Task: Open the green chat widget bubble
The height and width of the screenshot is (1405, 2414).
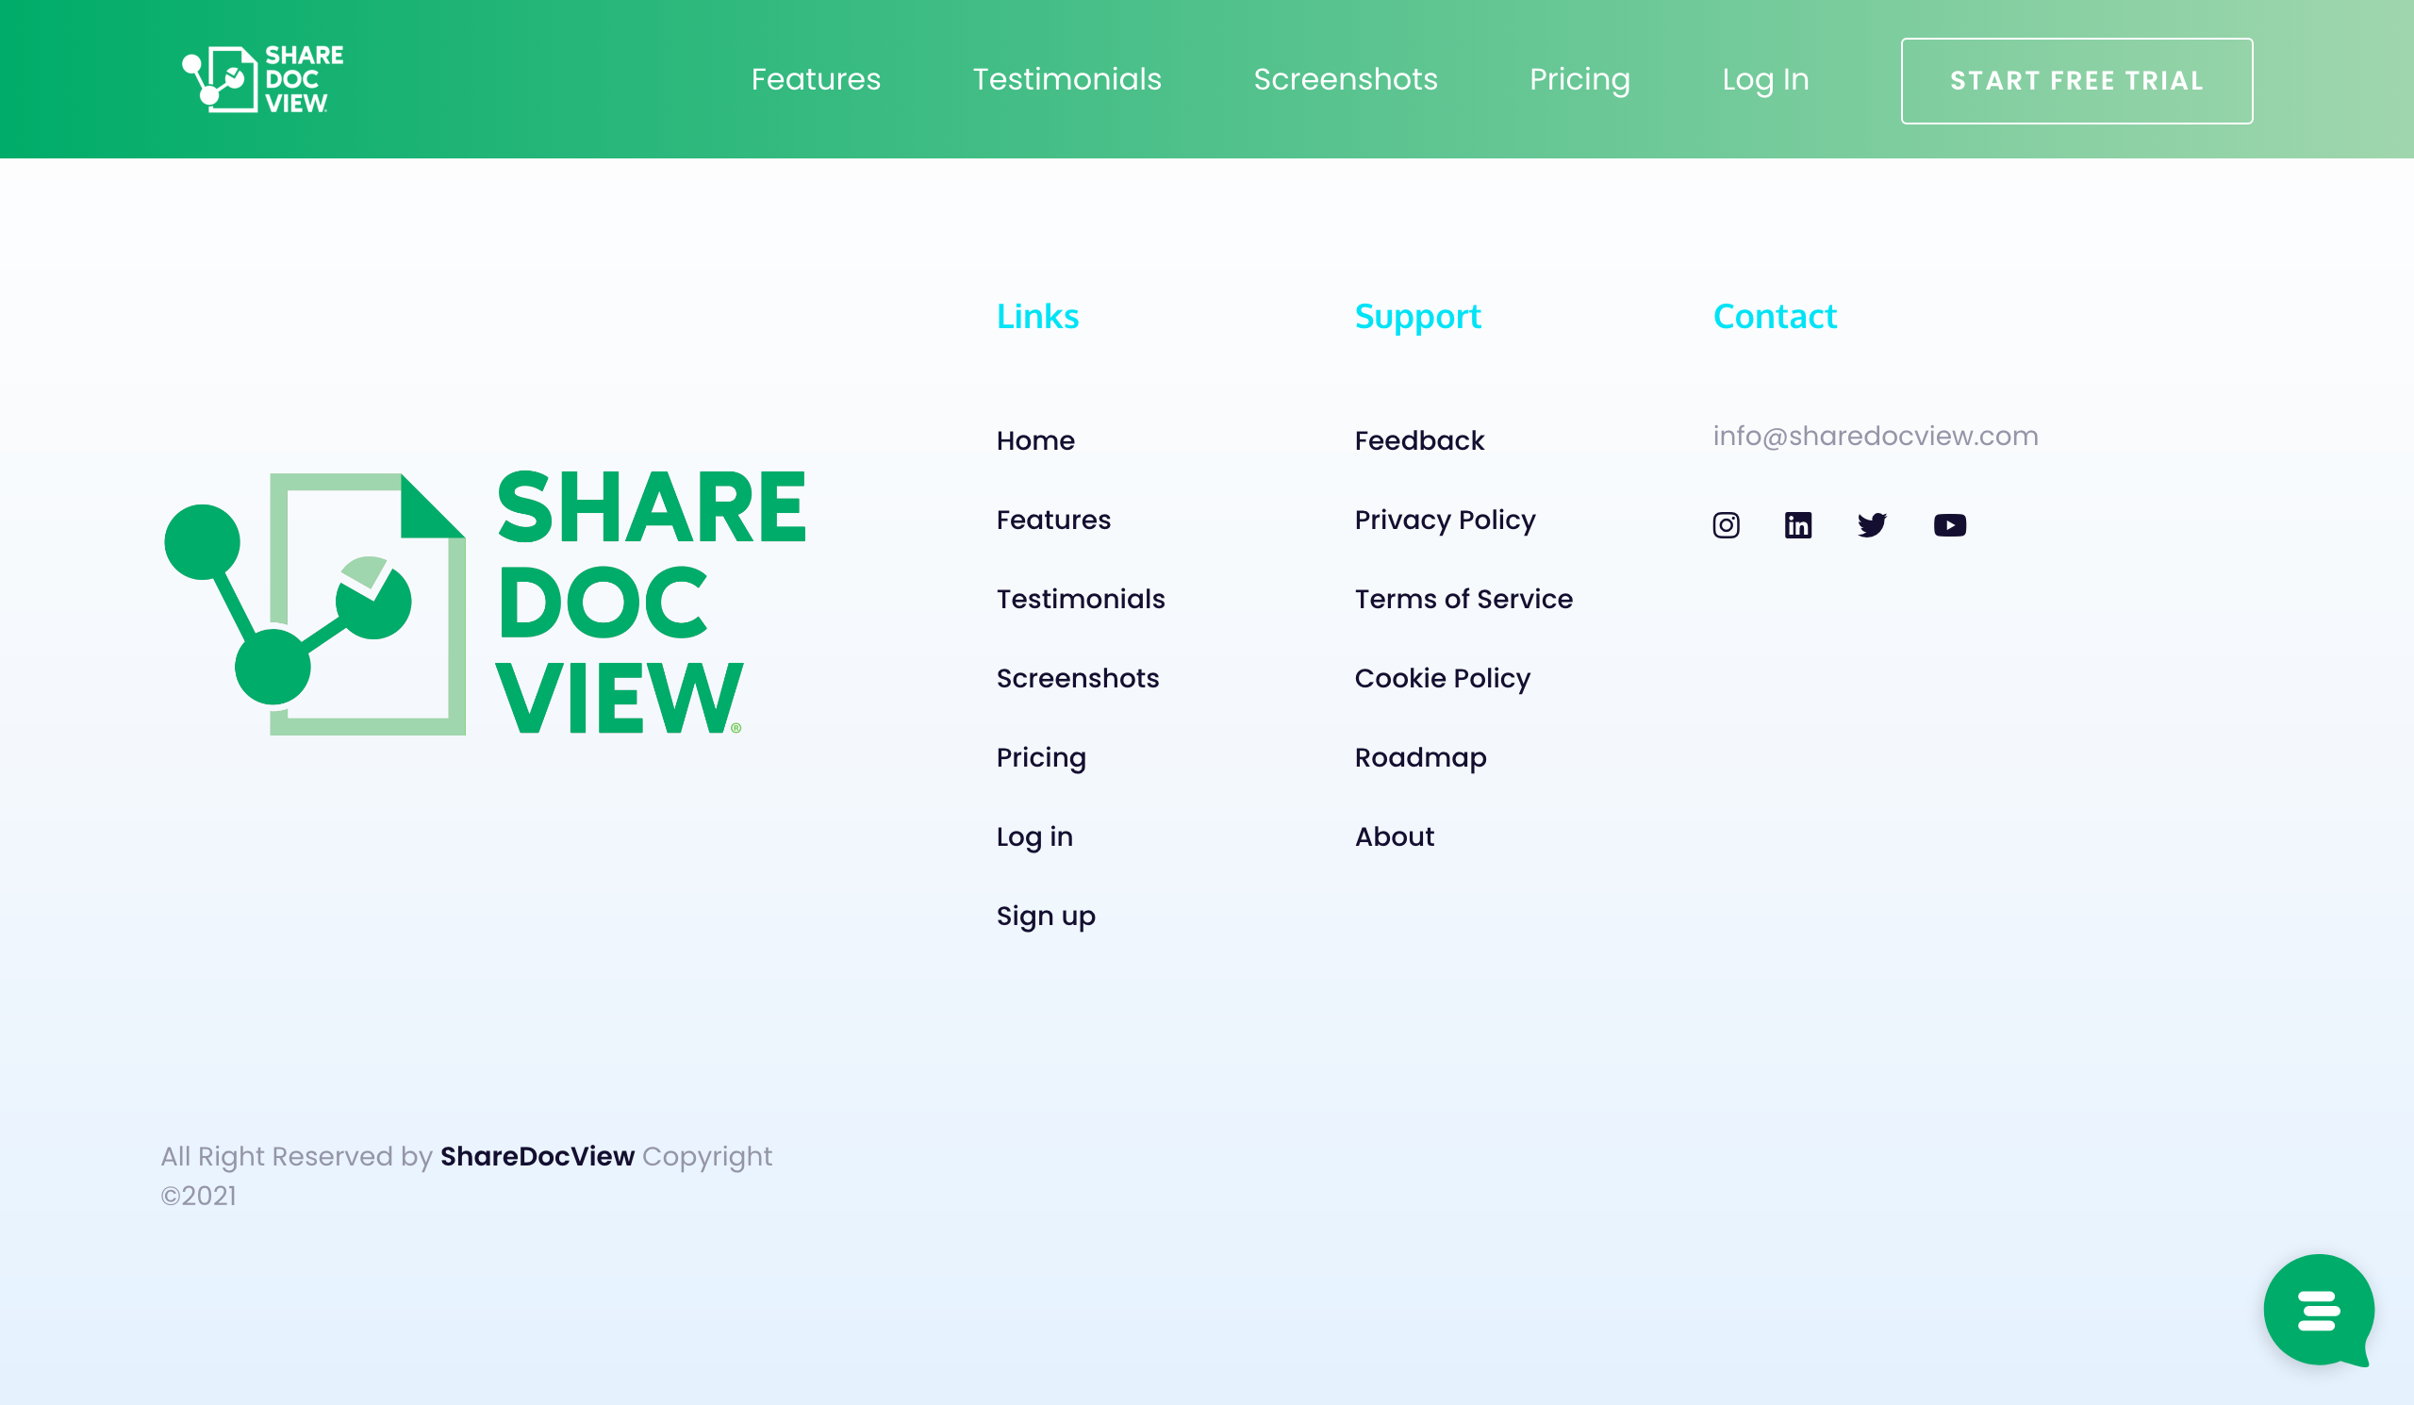Action: (2319, 1310)
